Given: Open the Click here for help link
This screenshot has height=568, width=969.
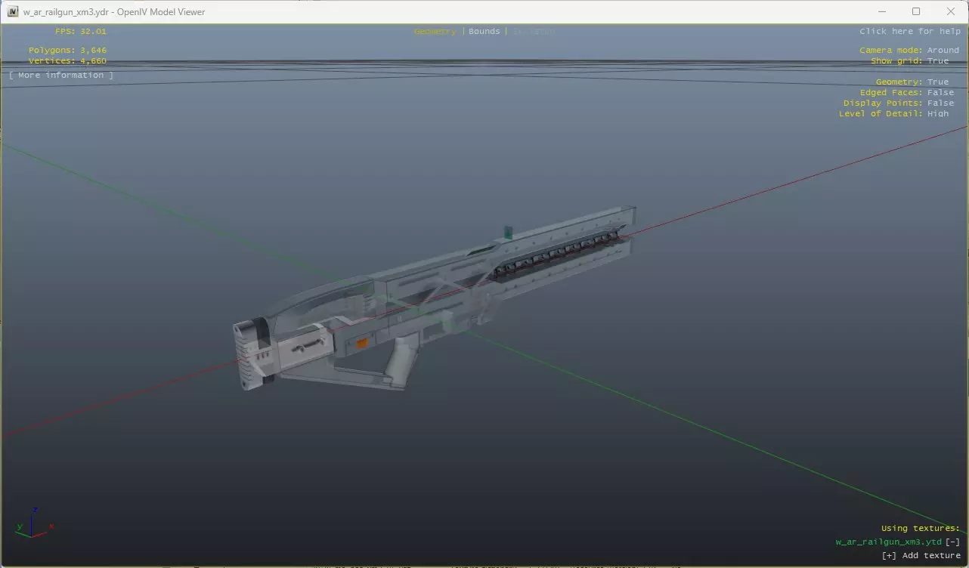Looking at the screenshot, I should 910,32.
